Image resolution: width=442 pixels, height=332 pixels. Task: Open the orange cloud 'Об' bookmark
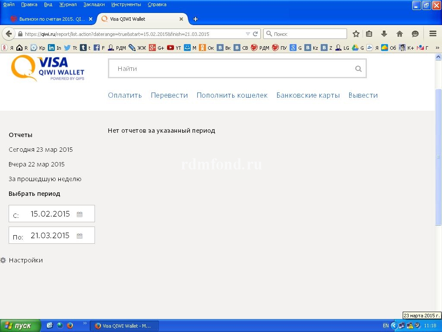pos(389,48)
